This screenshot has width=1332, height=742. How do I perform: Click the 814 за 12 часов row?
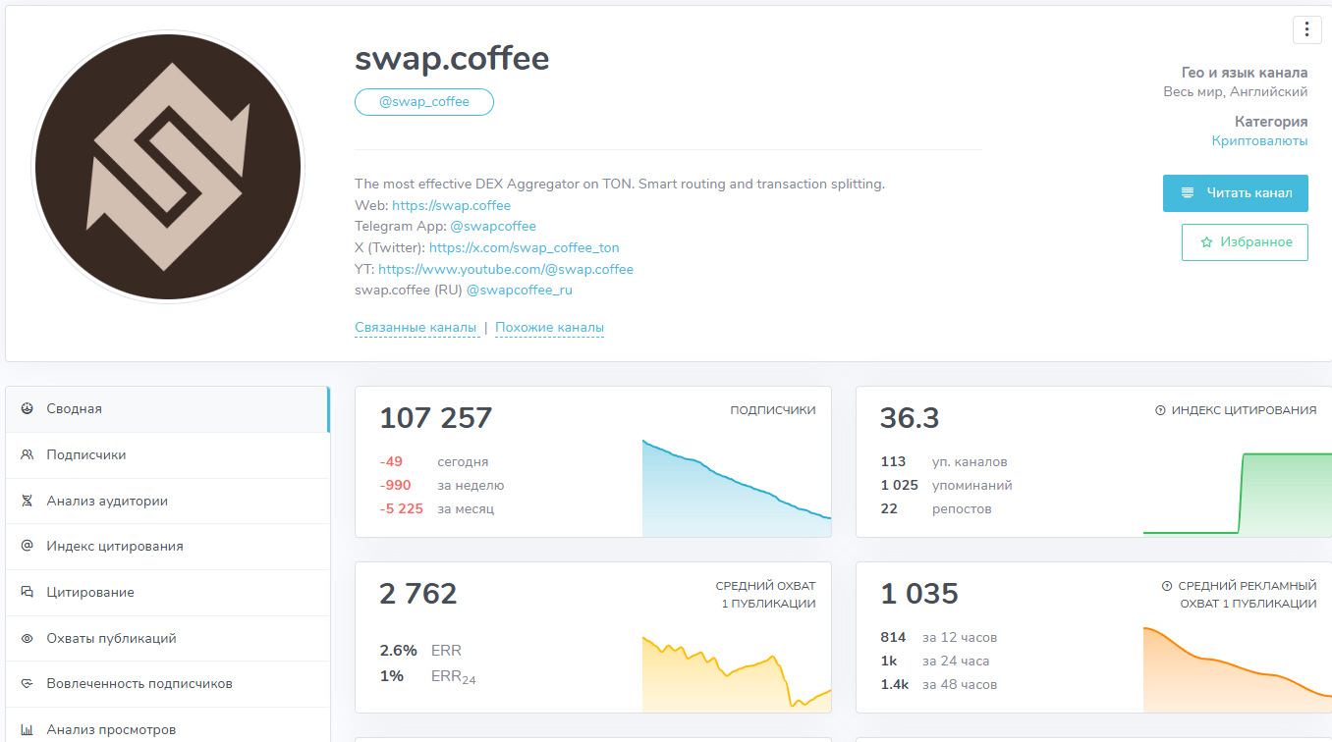[938, 638]
